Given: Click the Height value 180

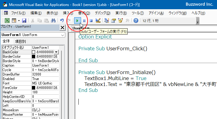Looking at the screenshot, I should point(45,92).
